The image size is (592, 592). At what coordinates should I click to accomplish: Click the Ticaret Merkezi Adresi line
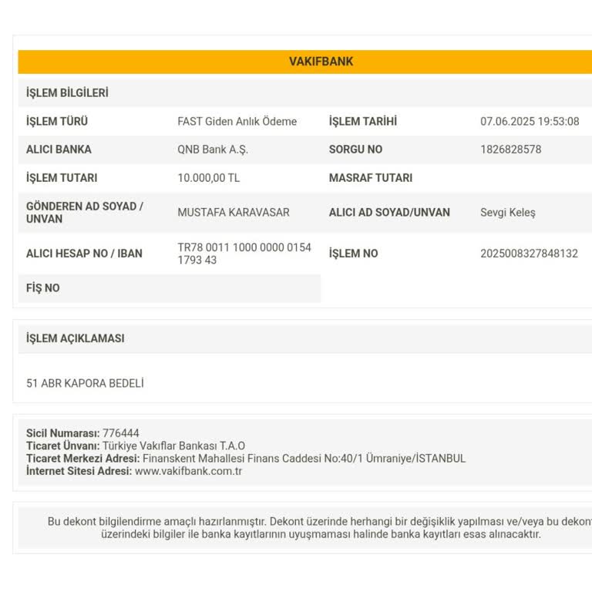coord(246,459)
